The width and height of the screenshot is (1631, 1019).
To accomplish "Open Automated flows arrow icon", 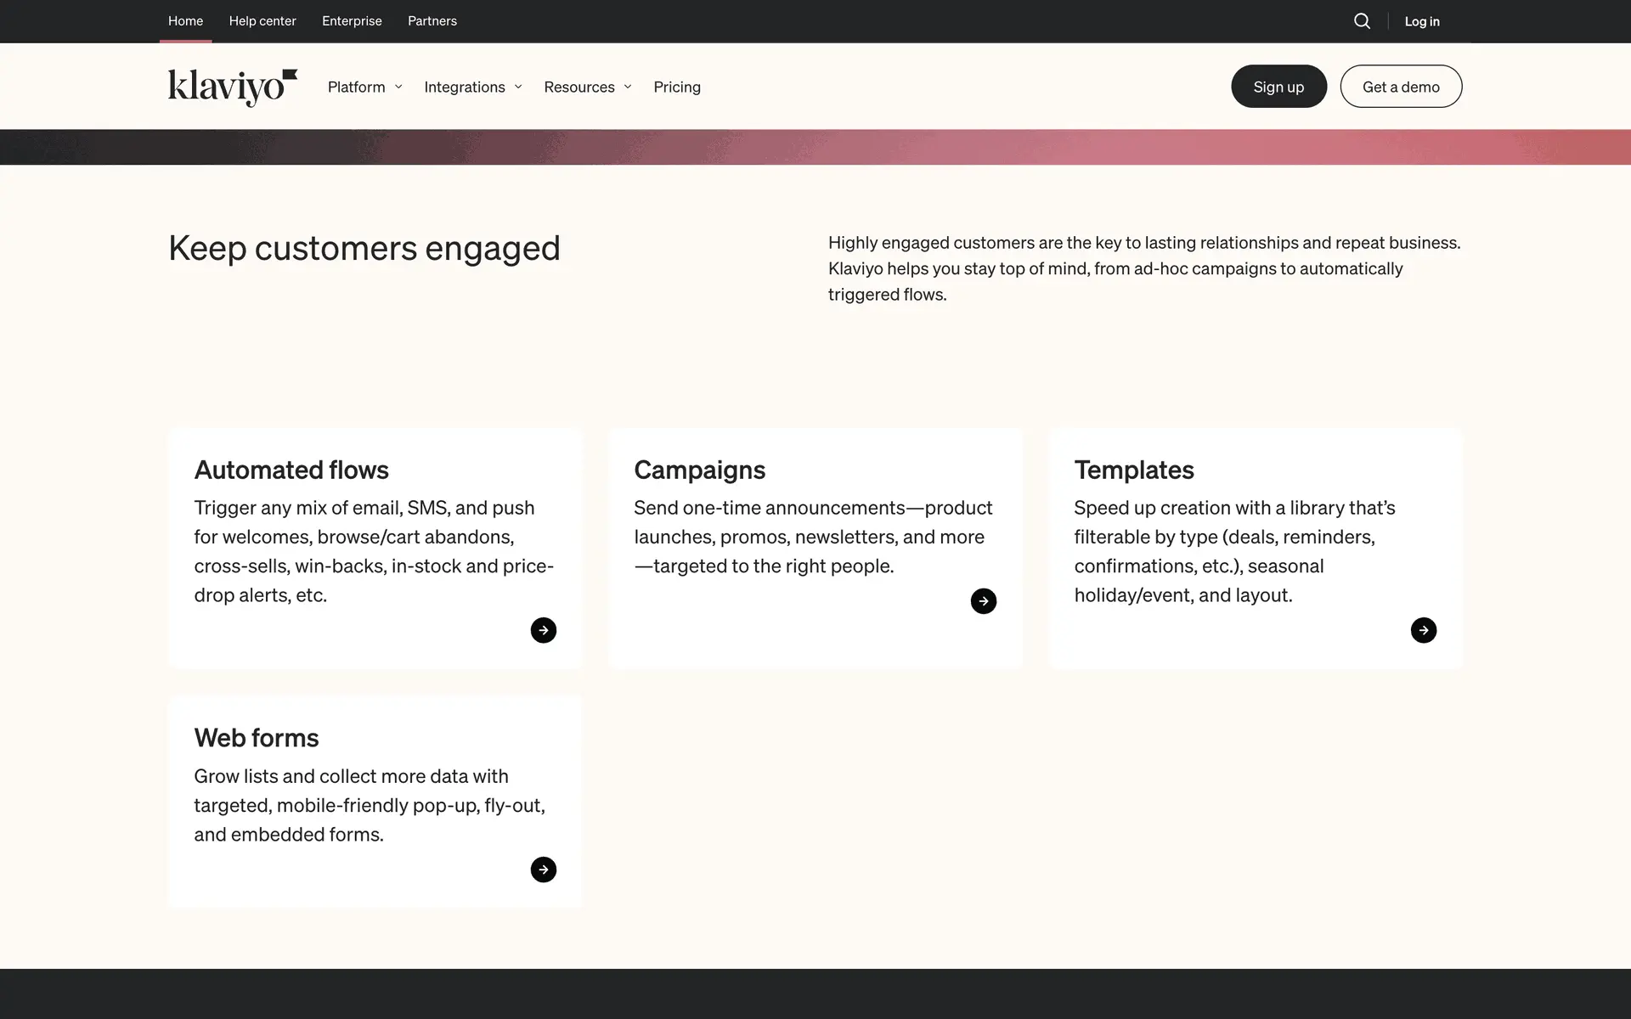I will click(x=544, y=630).
